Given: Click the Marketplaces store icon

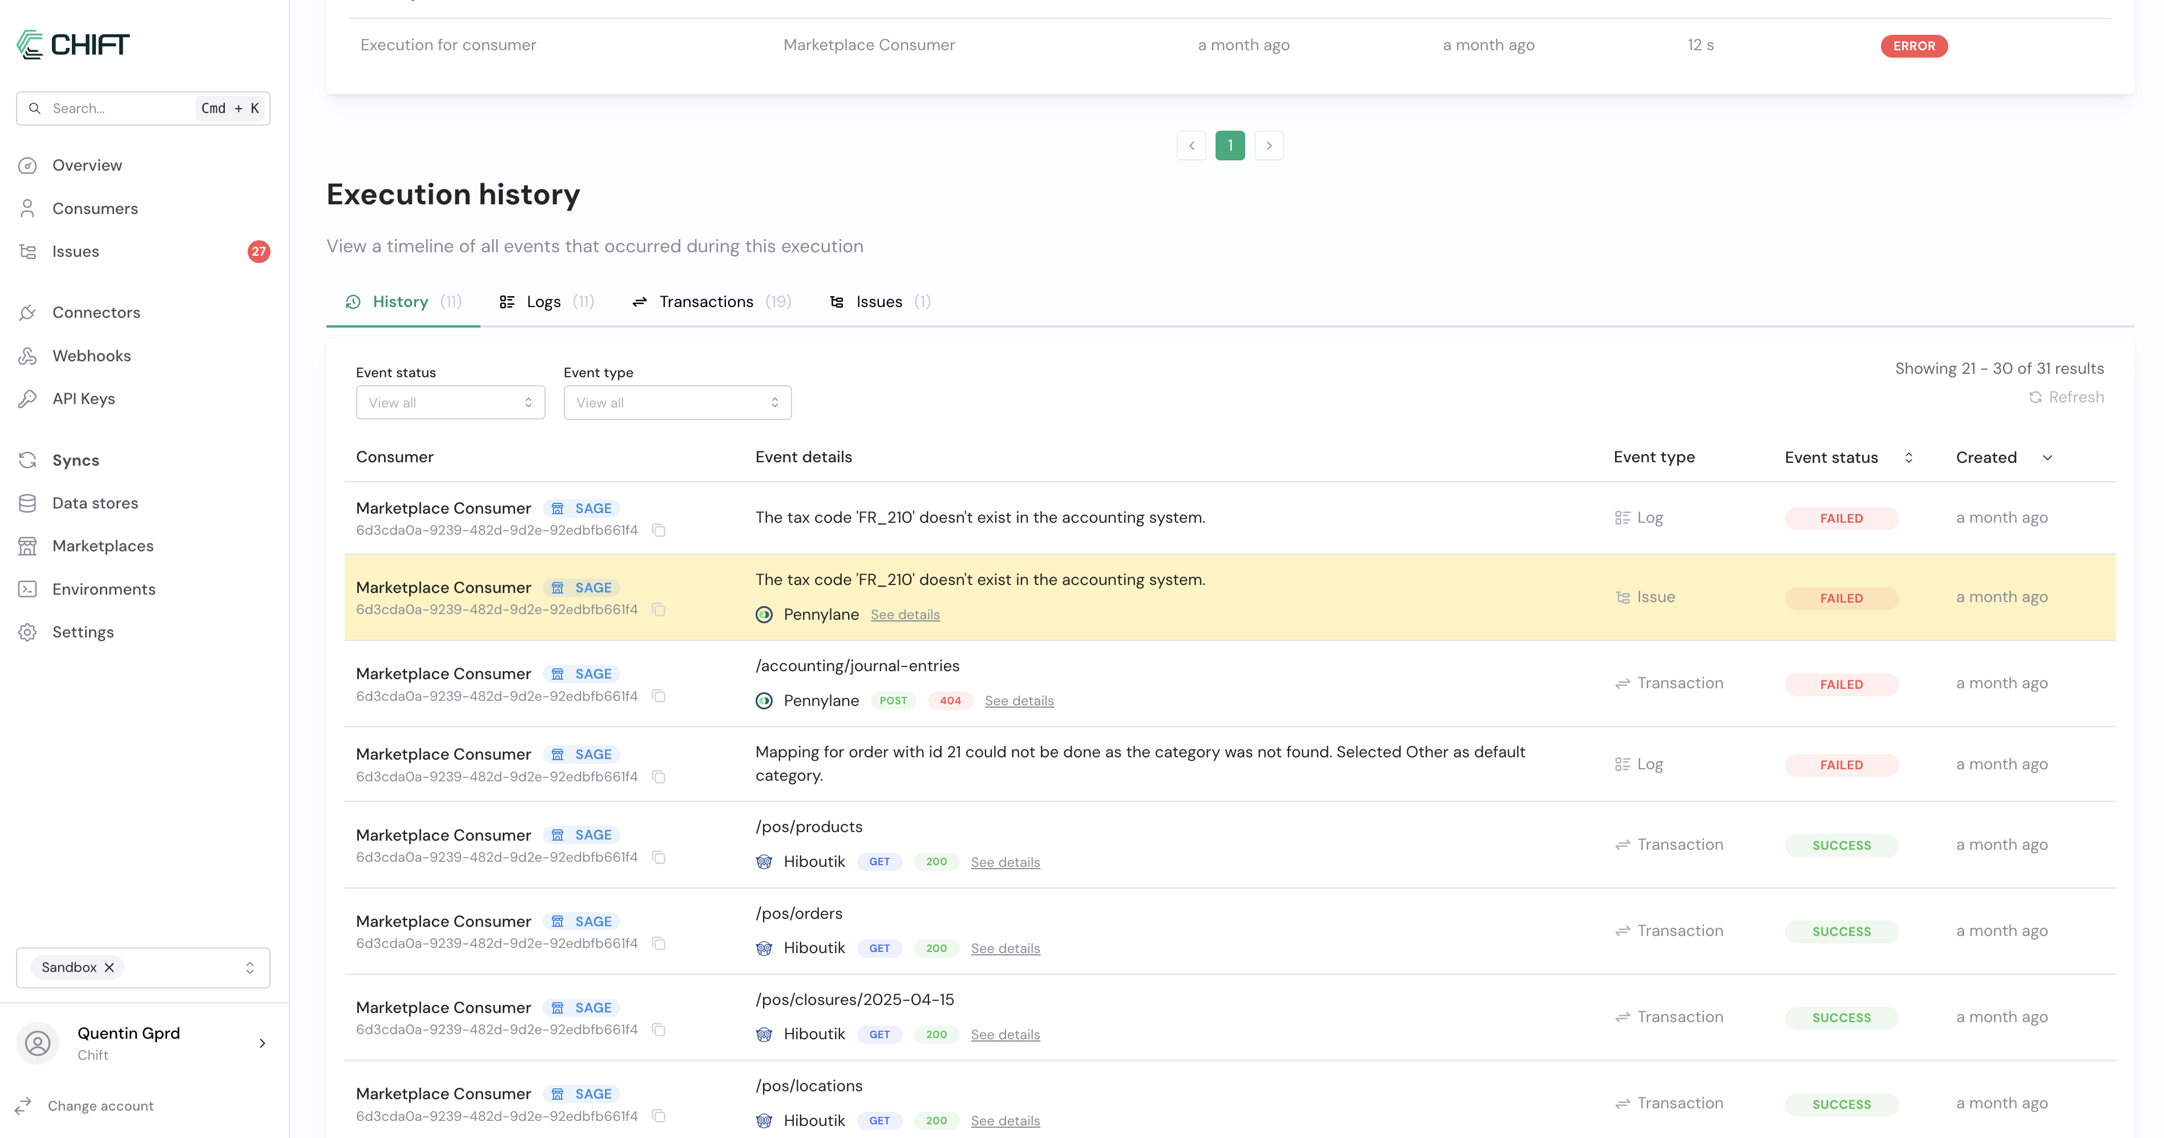Looking at the screenshot, I should coord(28,546).
